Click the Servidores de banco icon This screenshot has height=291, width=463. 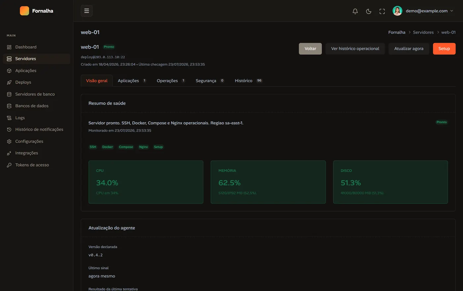tap(9, 94)
